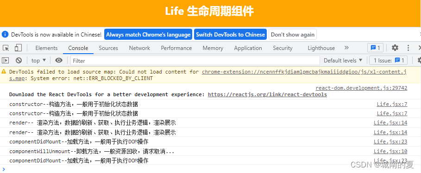Open Life.jsx:23 link of first componentDidMount log
421x173 pixels.
click(390, 142)
